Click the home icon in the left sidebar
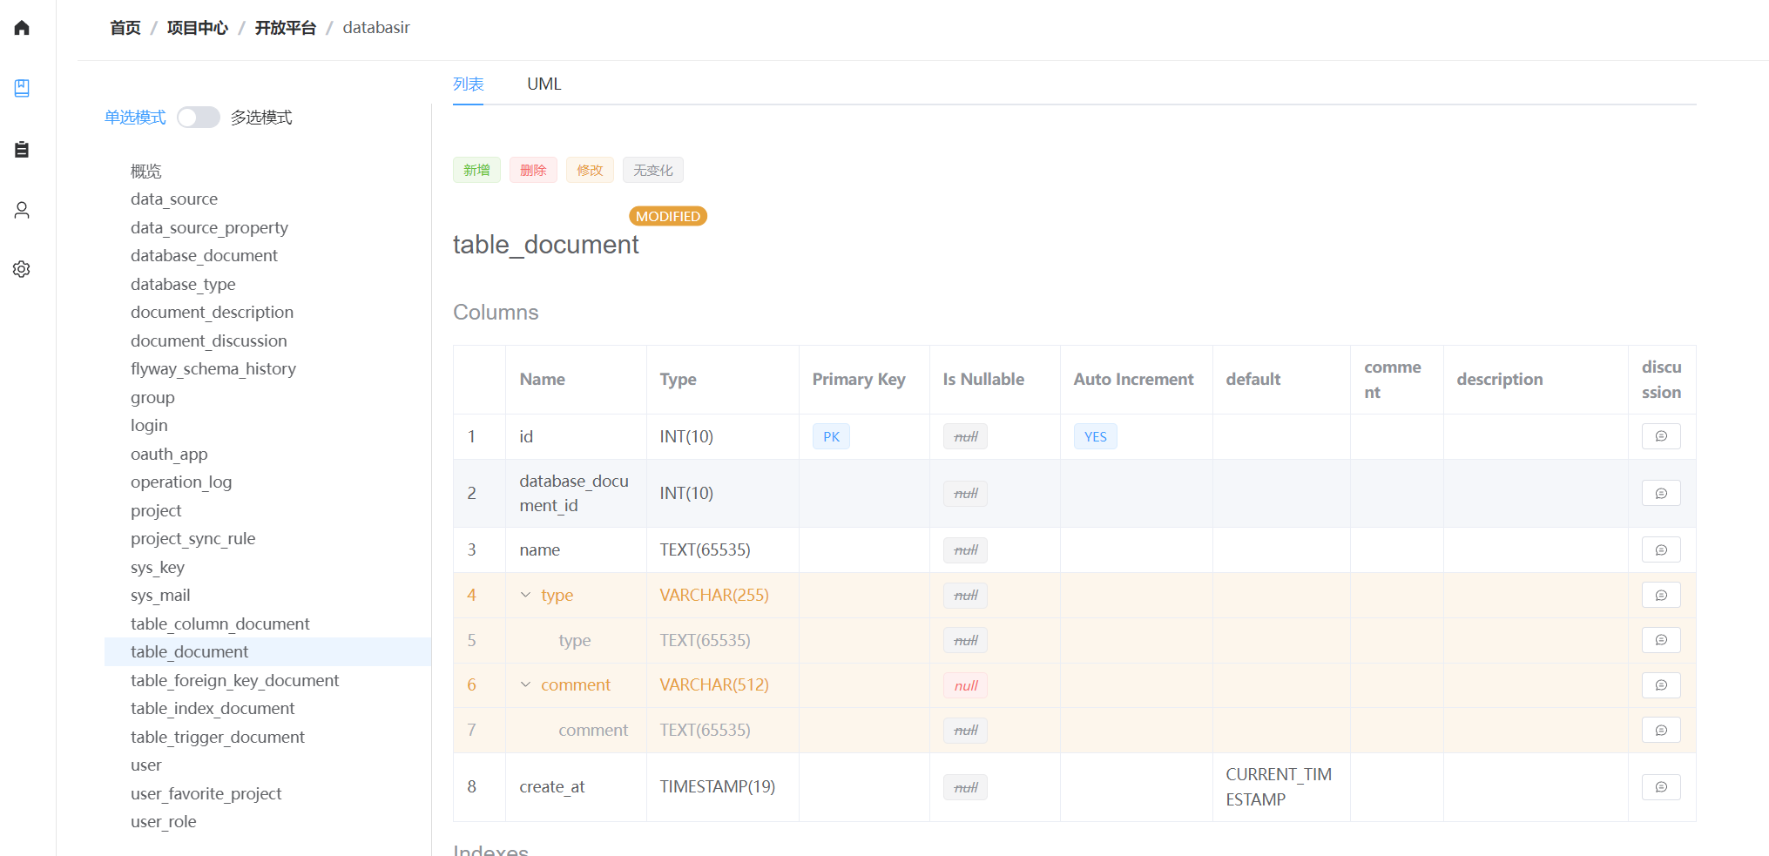Image resolution: width=1769 pixels, height=856 pixels. click(x=22, y=28)
